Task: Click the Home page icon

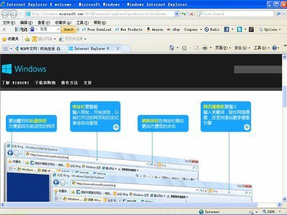Action: point(172,48)
